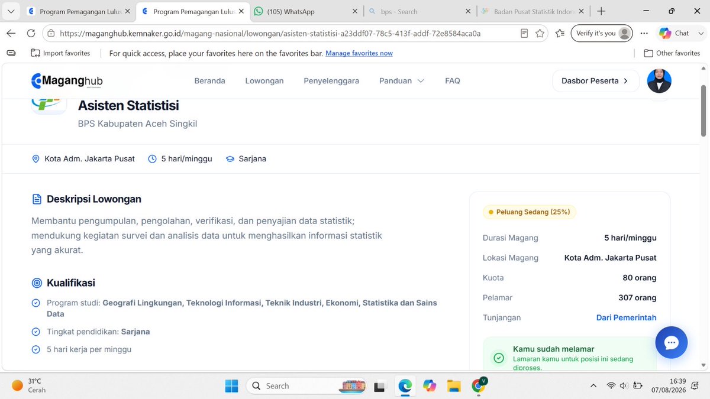The image size is (710, 399).
Task: Click Manage favorites now link
Action: (359, 53)
